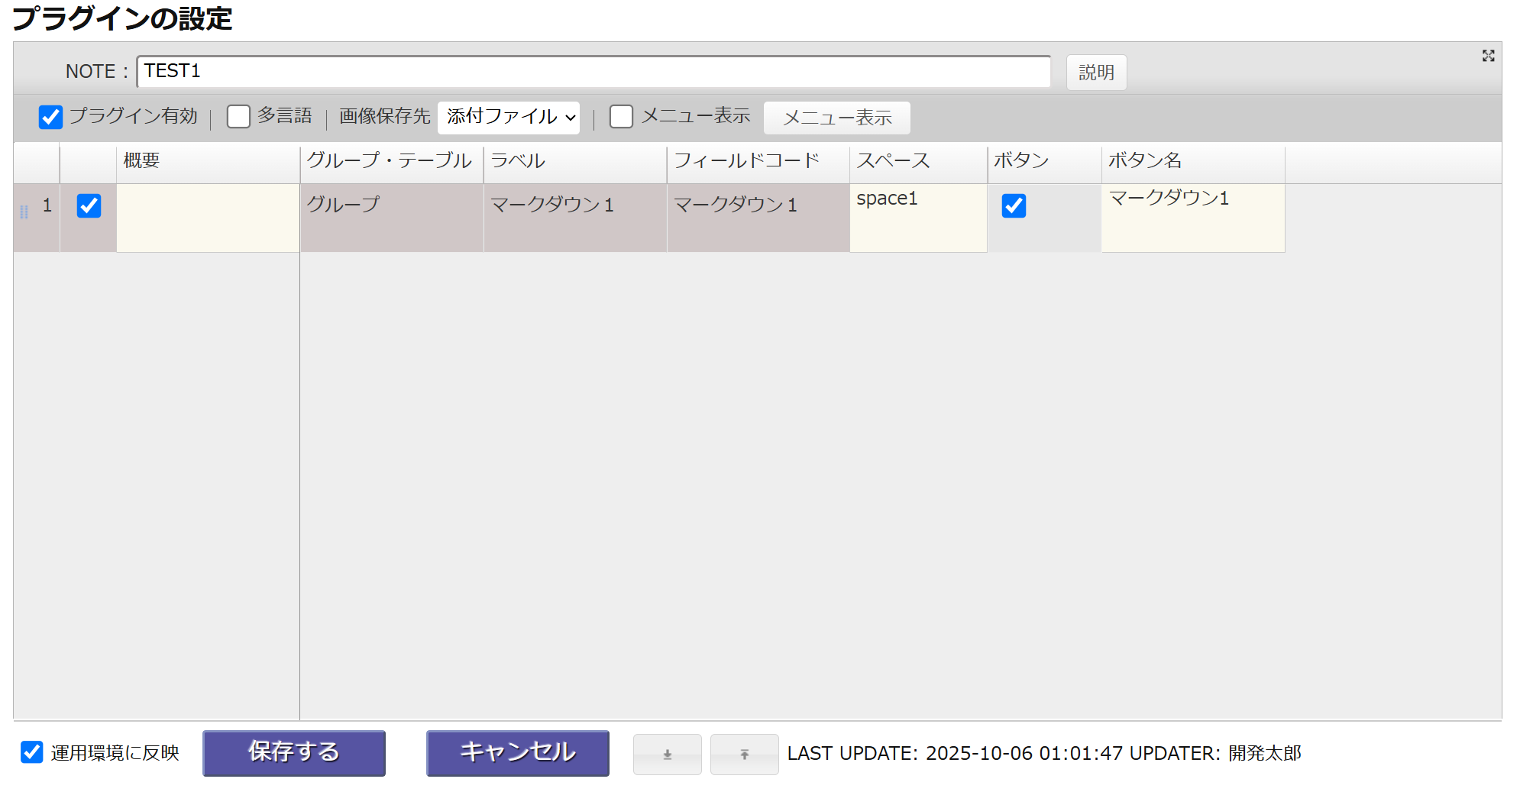This screenshot has width=1533, height=808.
Task: Click the drag handle of row 1
Action: (24, 212)
